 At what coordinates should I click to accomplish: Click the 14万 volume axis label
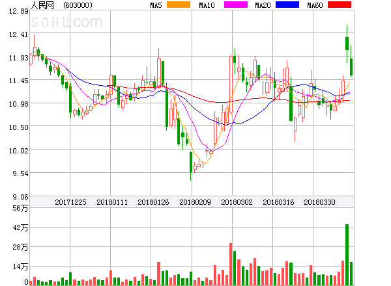[20, 266]
